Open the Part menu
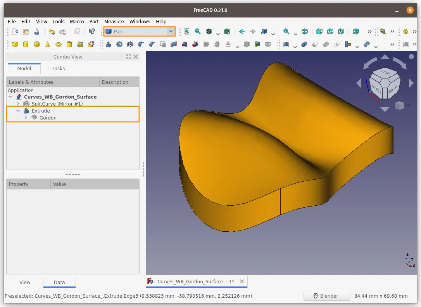The width and height of the screenshot is (421, 307). [x=94, y=21]
